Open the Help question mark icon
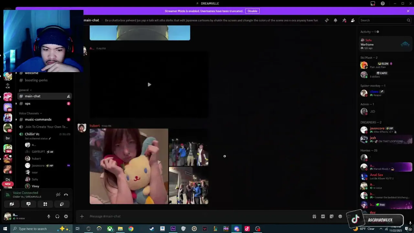This screenshot has height=233, width=414. (x=383, y=4)
